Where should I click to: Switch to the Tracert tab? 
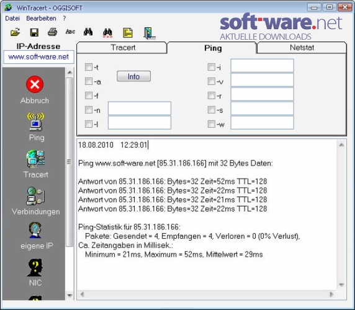point(122,48)
